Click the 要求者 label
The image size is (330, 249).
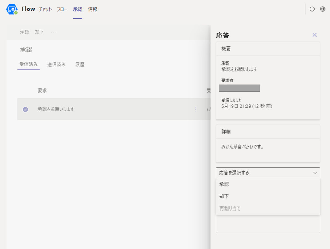pyautogui.click(x=227, y=80)
